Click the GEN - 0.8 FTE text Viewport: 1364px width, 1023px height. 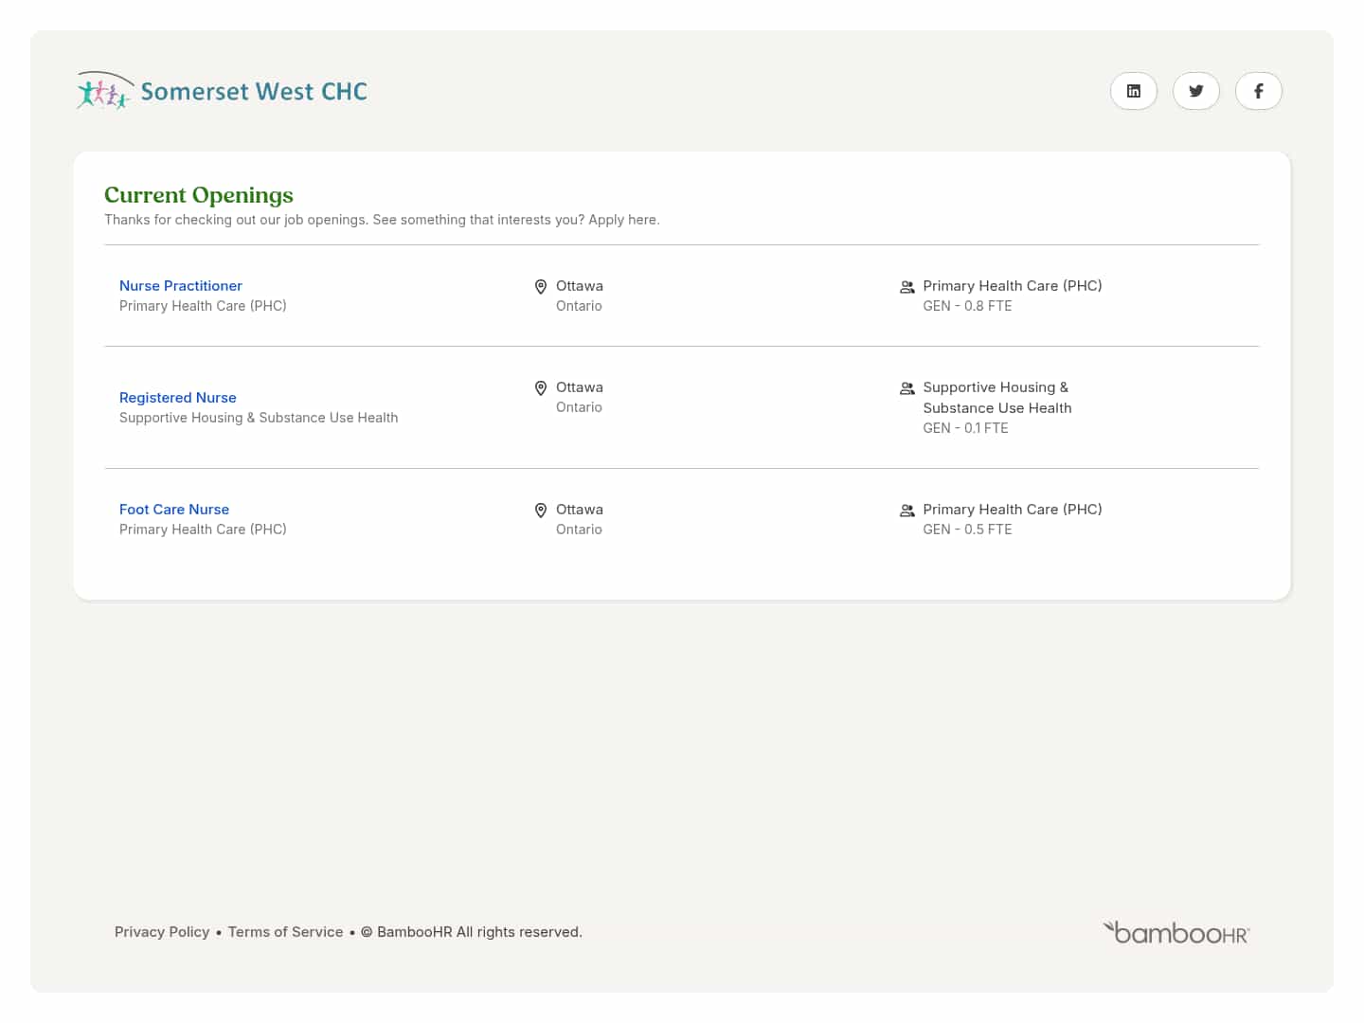(x=967, y=306)
